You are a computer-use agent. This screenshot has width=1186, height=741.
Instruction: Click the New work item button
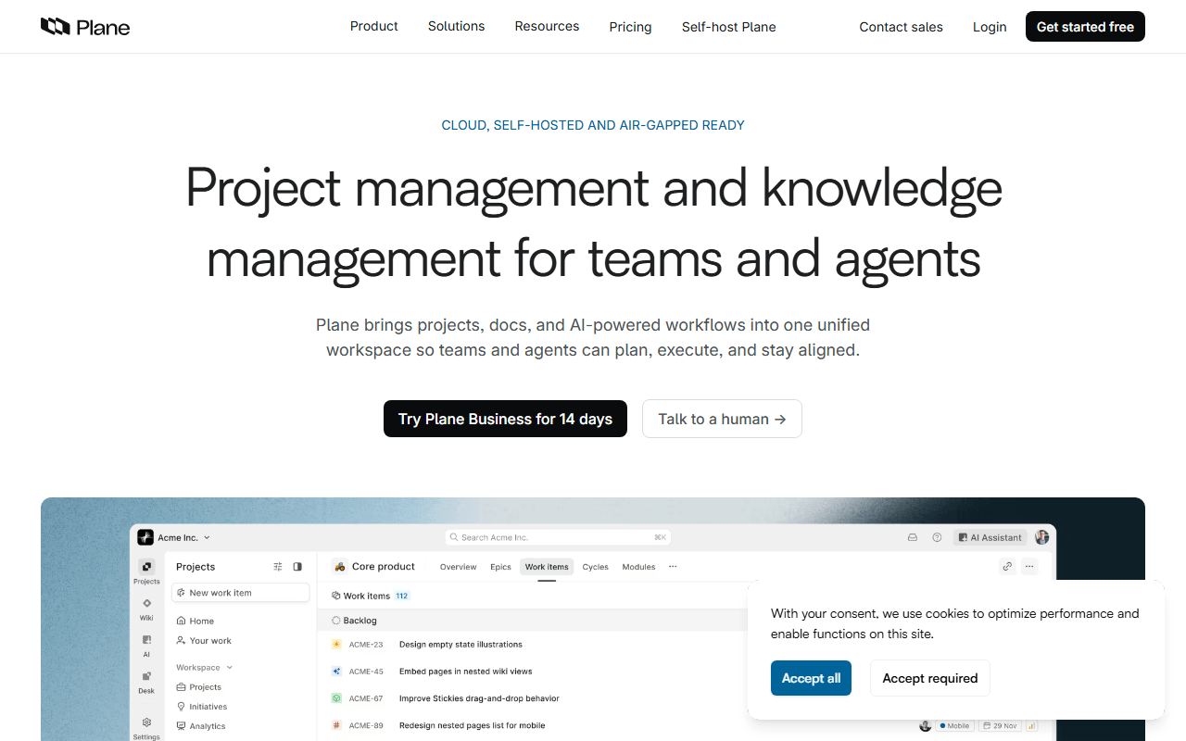(241, 593)
